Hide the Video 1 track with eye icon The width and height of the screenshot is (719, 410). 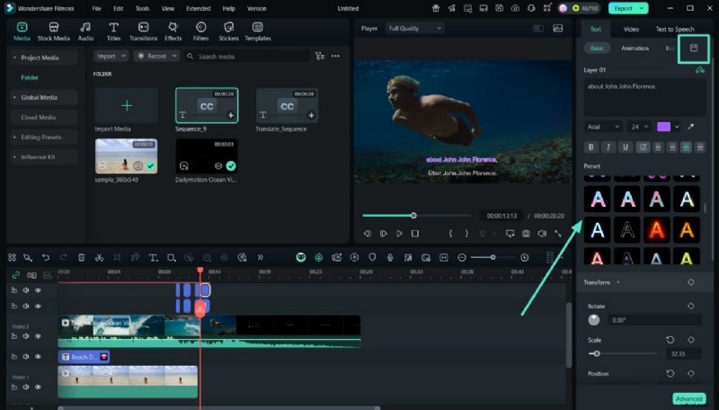click(38, 388)
